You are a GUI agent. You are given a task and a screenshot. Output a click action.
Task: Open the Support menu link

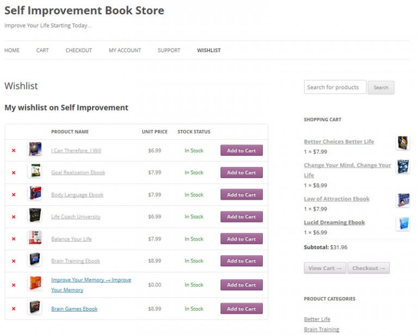click(x=169, y=50)
